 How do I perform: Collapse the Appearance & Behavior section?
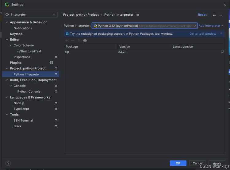(x=7, y=22)
